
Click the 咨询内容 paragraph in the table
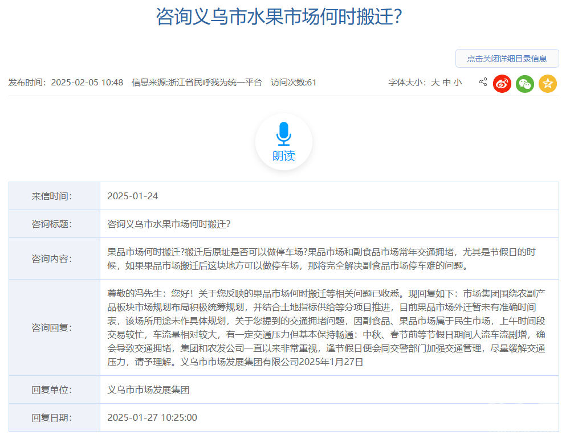click(322, 259)
